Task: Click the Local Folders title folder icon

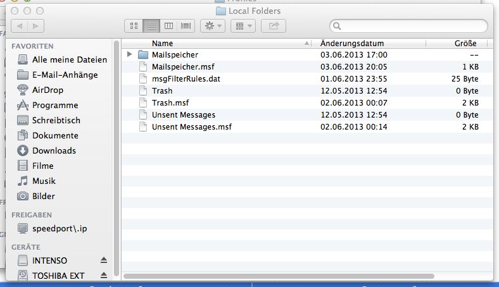Action: [220, 11]
